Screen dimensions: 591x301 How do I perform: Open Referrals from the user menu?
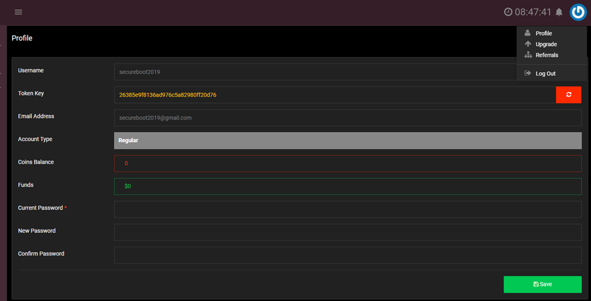point(547,55)
